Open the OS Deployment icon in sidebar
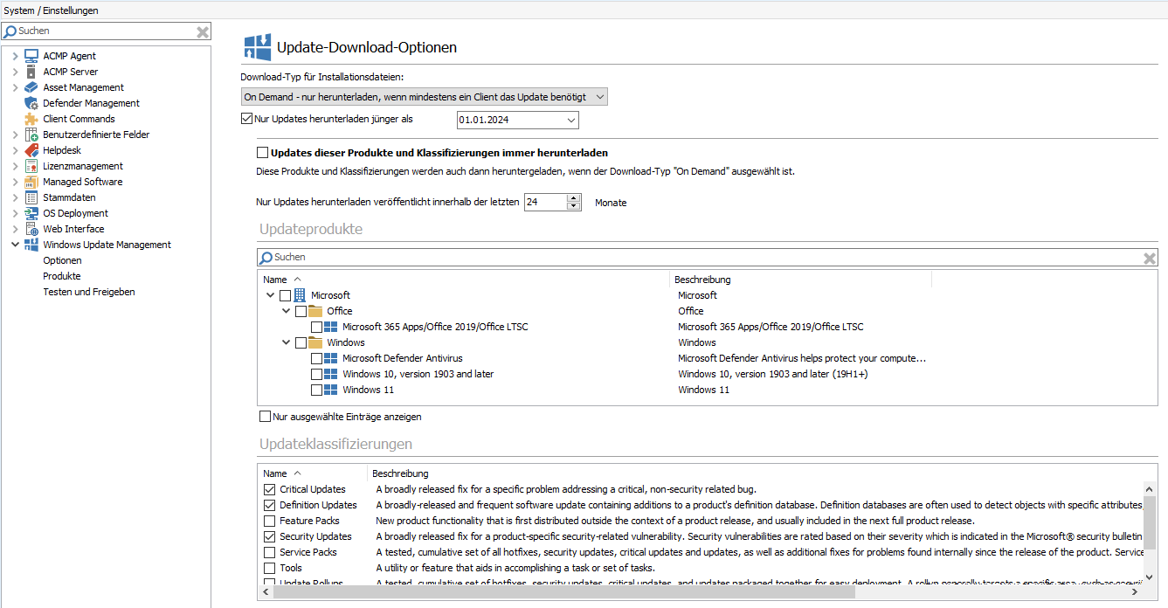1168x608 pixels. click(x=33, y=212)
